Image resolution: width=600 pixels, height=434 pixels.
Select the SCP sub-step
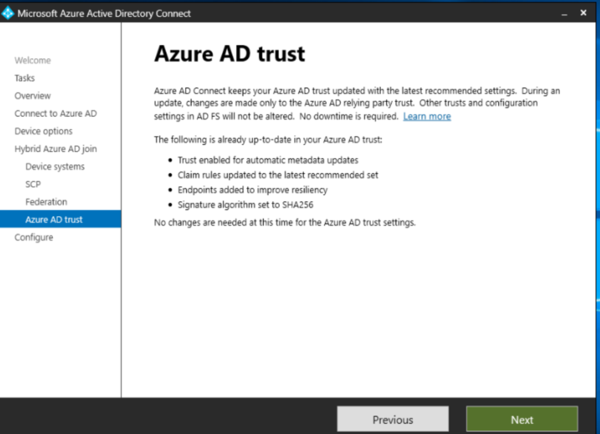pyautogui.click(x=33, y=184)
